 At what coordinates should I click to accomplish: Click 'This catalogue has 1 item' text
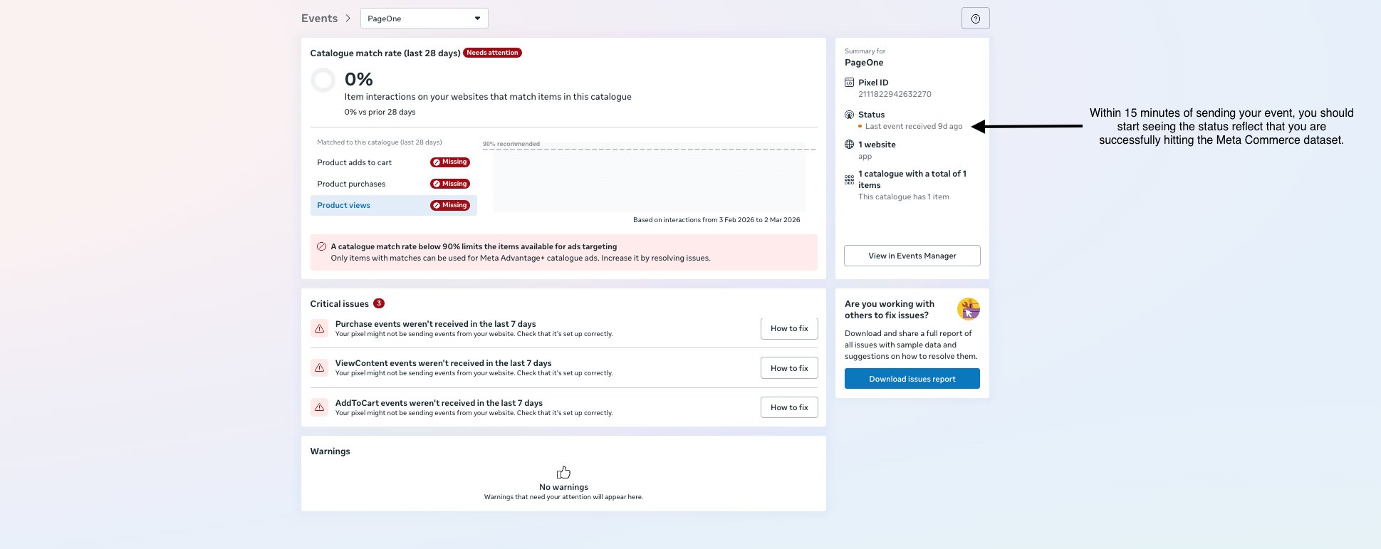point(904,197)
